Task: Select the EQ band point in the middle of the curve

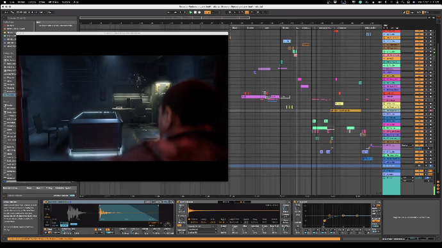Action: point(343,215)
